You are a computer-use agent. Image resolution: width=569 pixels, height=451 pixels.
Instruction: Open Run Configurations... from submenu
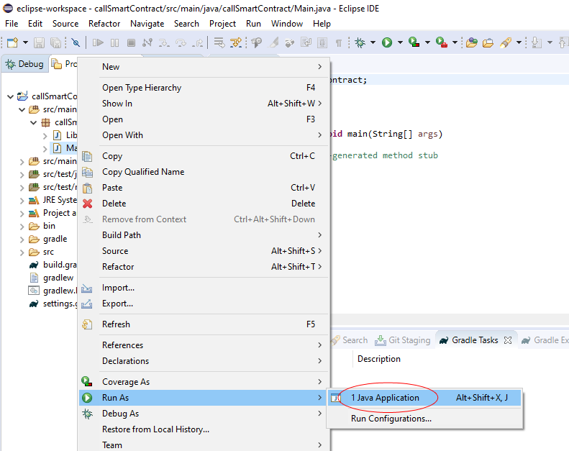coord(424,419)
